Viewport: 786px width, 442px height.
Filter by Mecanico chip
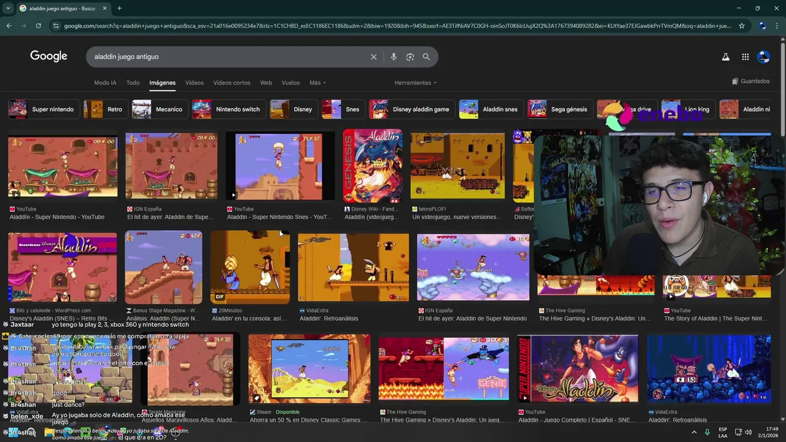click(160, 109)
